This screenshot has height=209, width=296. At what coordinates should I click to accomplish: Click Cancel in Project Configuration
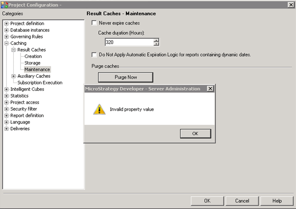point(242,201)
